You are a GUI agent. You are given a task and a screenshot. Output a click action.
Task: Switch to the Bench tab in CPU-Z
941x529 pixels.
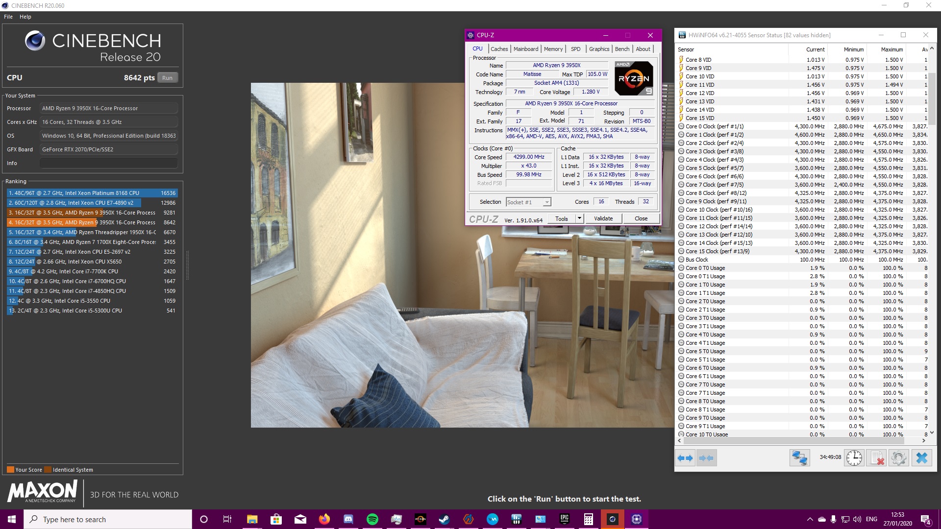[x=622, y=49]
